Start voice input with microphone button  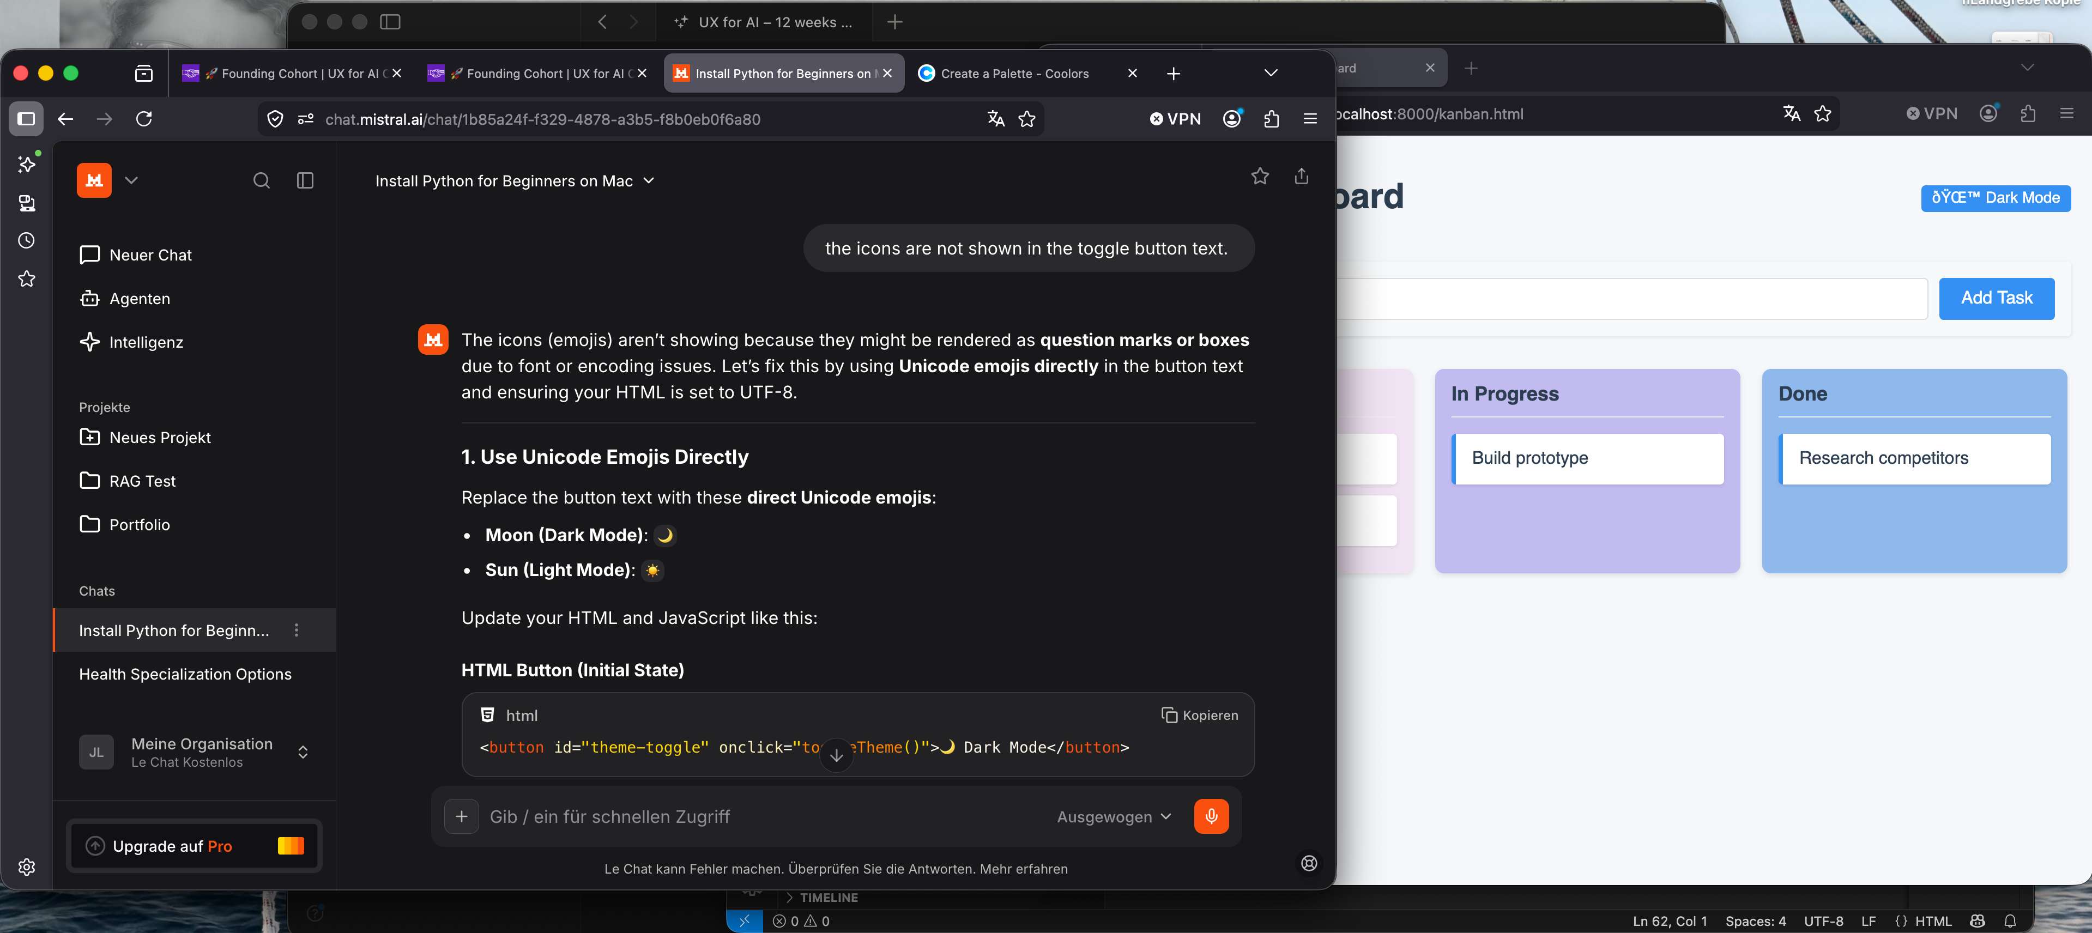(x=1211, y=816)
